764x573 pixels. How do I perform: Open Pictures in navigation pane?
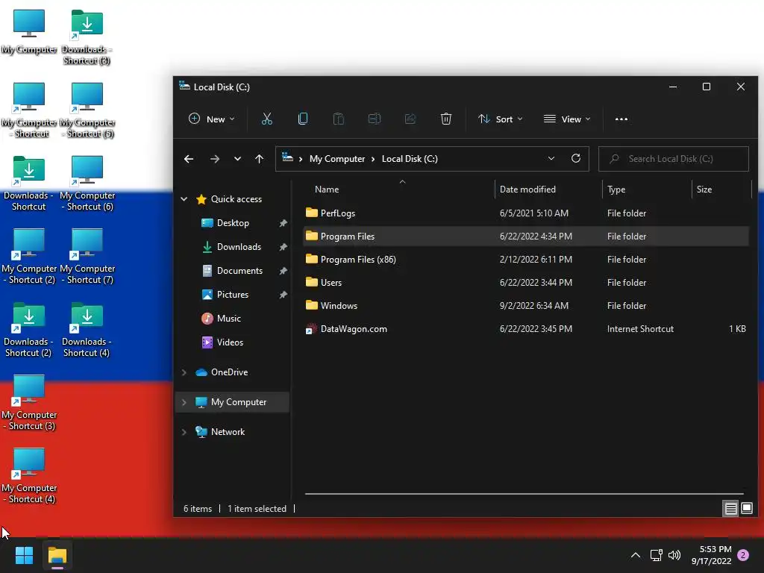233,295
